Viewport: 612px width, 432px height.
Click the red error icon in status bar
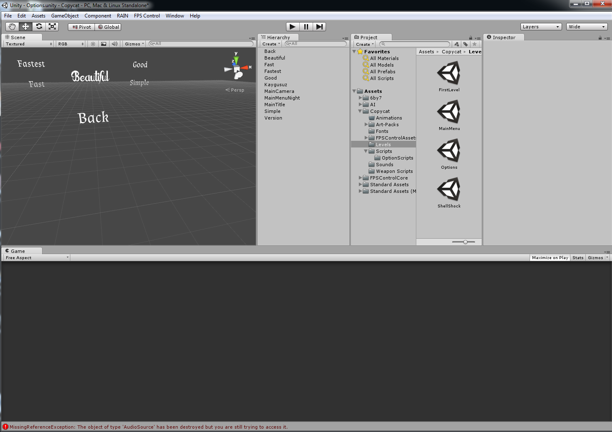[x=5, y=427]
